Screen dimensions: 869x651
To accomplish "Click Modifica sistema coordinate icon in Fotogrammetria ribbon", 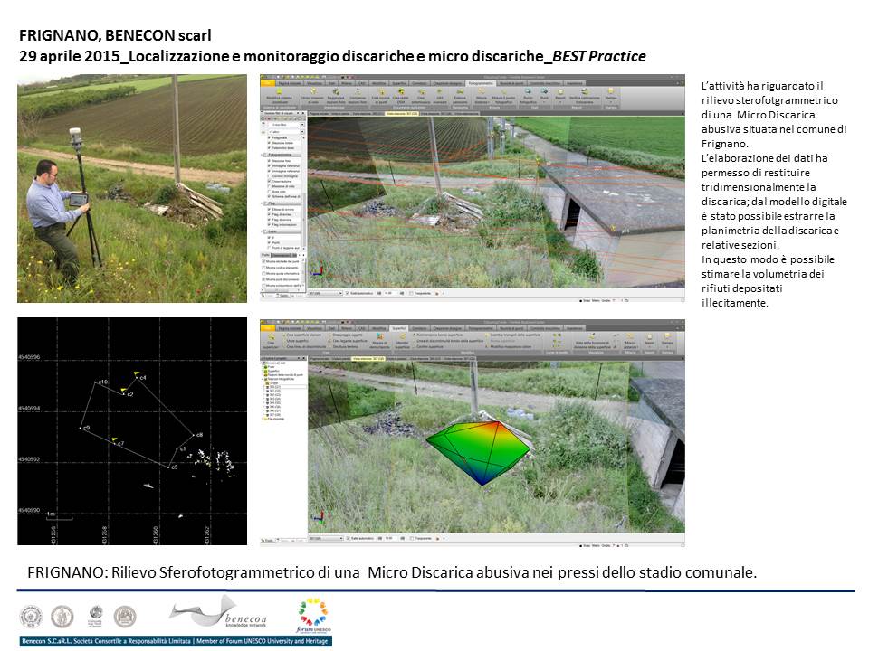I will point(280,95).
